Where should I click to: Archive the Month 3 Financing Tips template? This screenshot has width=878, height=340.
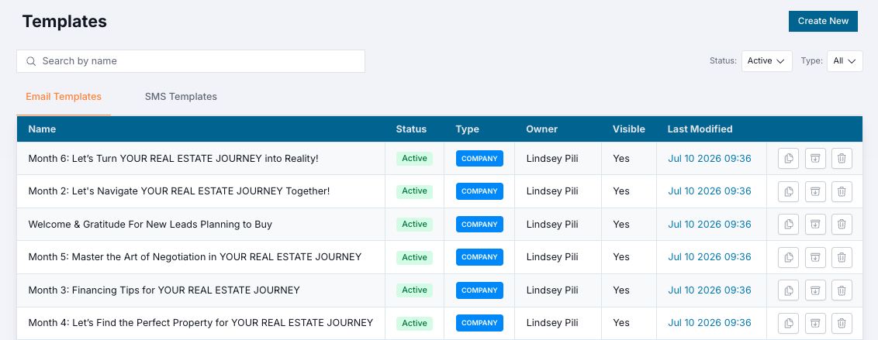(x=815, y=290)
